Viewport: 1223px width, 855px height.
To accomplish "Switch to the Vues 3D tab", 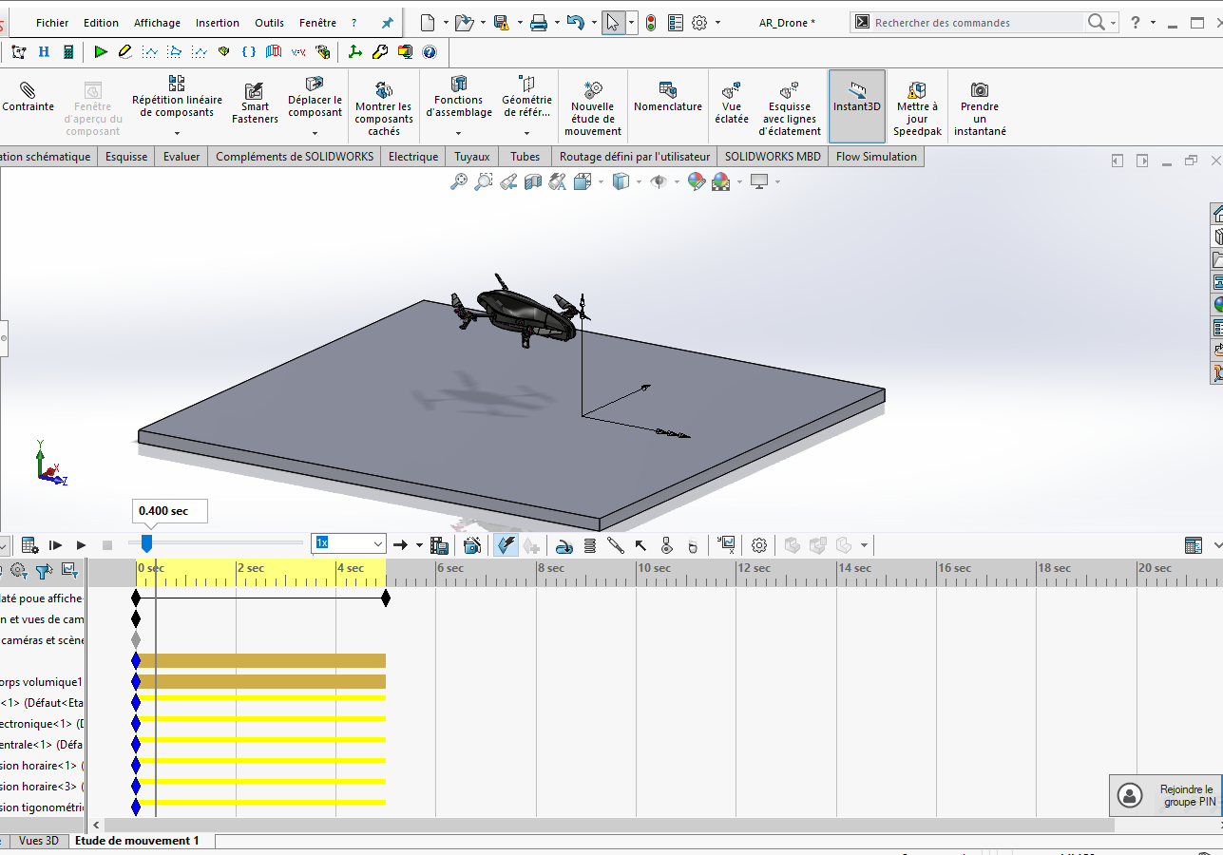I will [39, 841].
